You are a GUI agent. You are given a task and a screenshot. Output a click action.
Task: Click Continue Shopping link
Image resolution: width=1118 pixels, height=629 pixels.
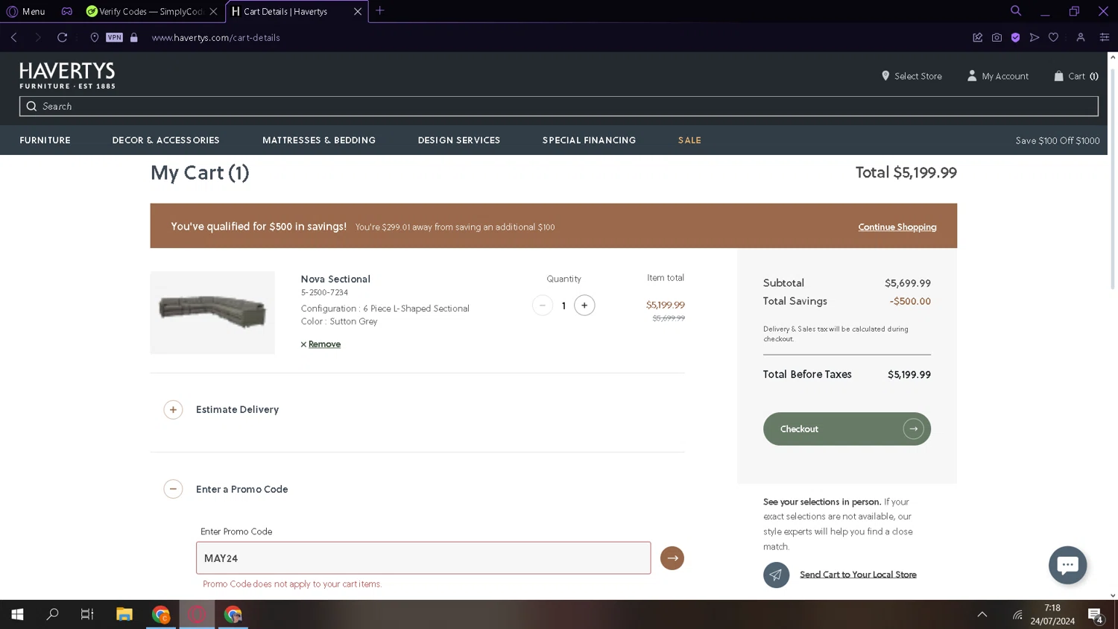point(897,227)
